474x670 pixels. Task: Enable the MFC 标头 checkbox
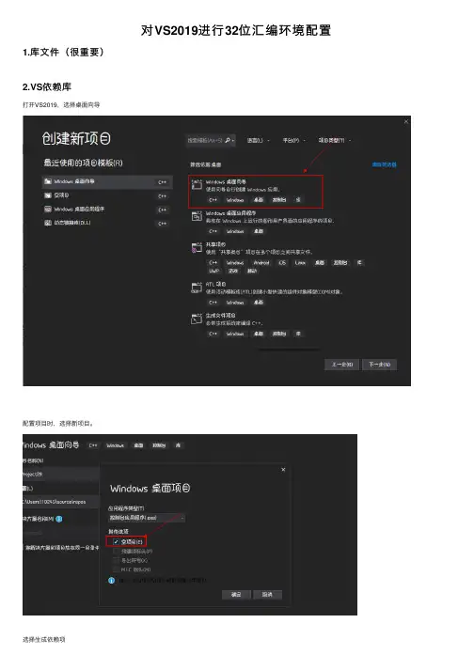click(x=116, y=569)
